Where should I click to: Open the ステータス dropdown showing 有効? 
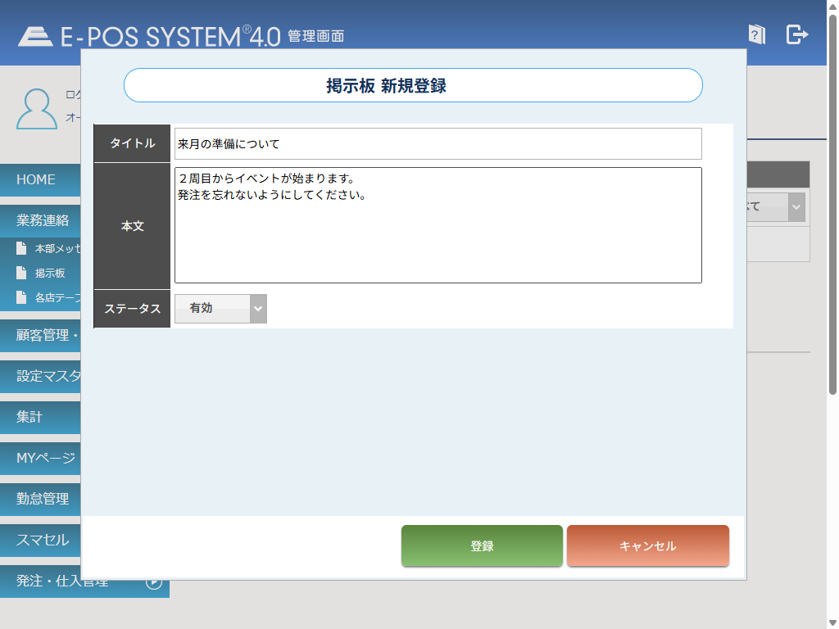pos(220,309)
